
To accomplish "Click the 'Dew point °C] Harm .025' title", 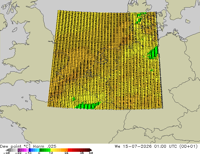I will coord(28,146).
